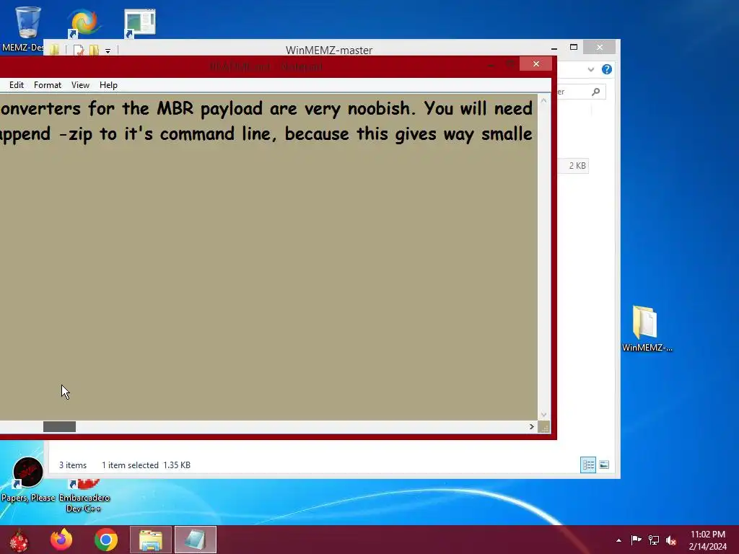Open the window-picture desktop shortcut
The image size is (739, 554).
[140, 22]
